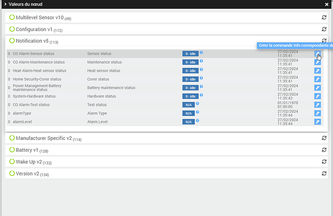This screenshot has width=333, height=216.
Task: Expand the Battery v1 section
Action: click(x=29, y=150)
